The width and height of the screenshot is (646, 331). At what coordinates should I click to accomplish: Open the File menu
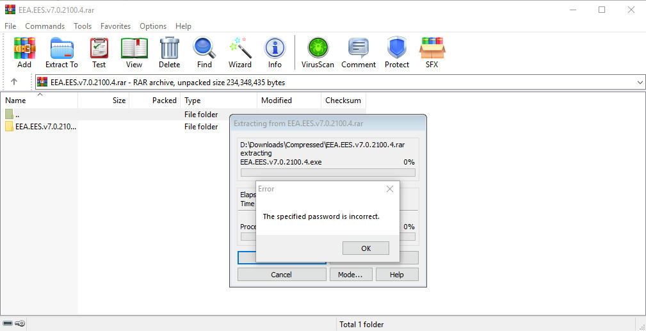pos(10,26)
